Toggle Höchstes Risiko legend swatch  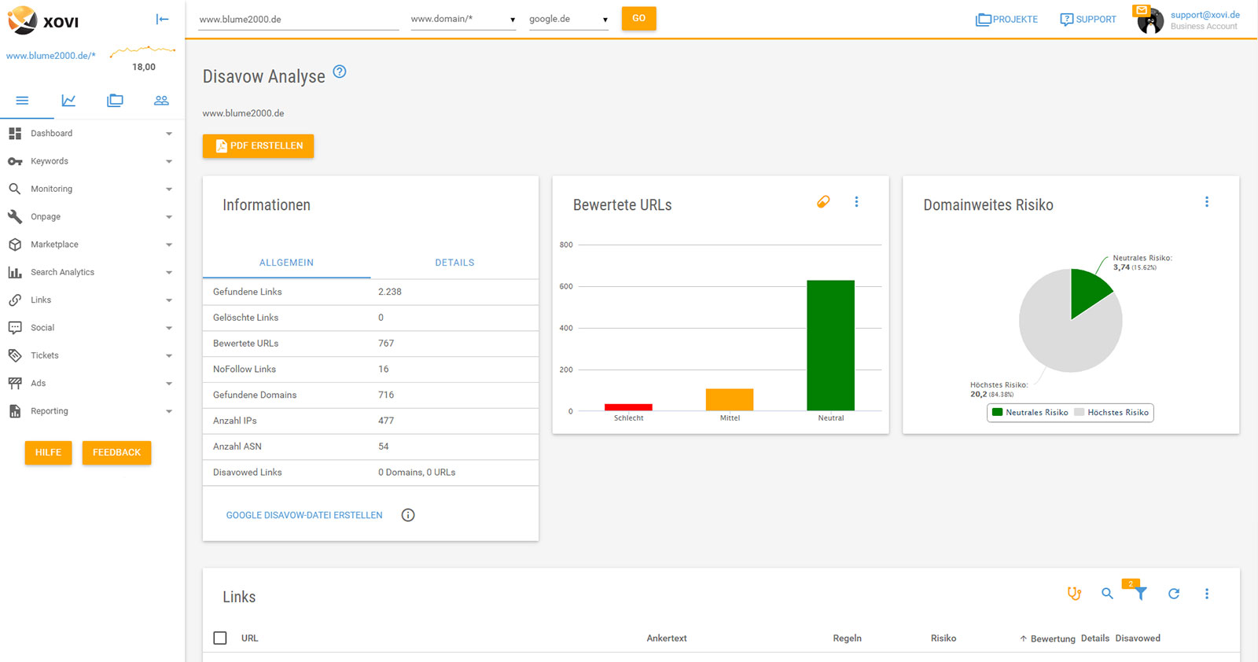pos(1080,412)
